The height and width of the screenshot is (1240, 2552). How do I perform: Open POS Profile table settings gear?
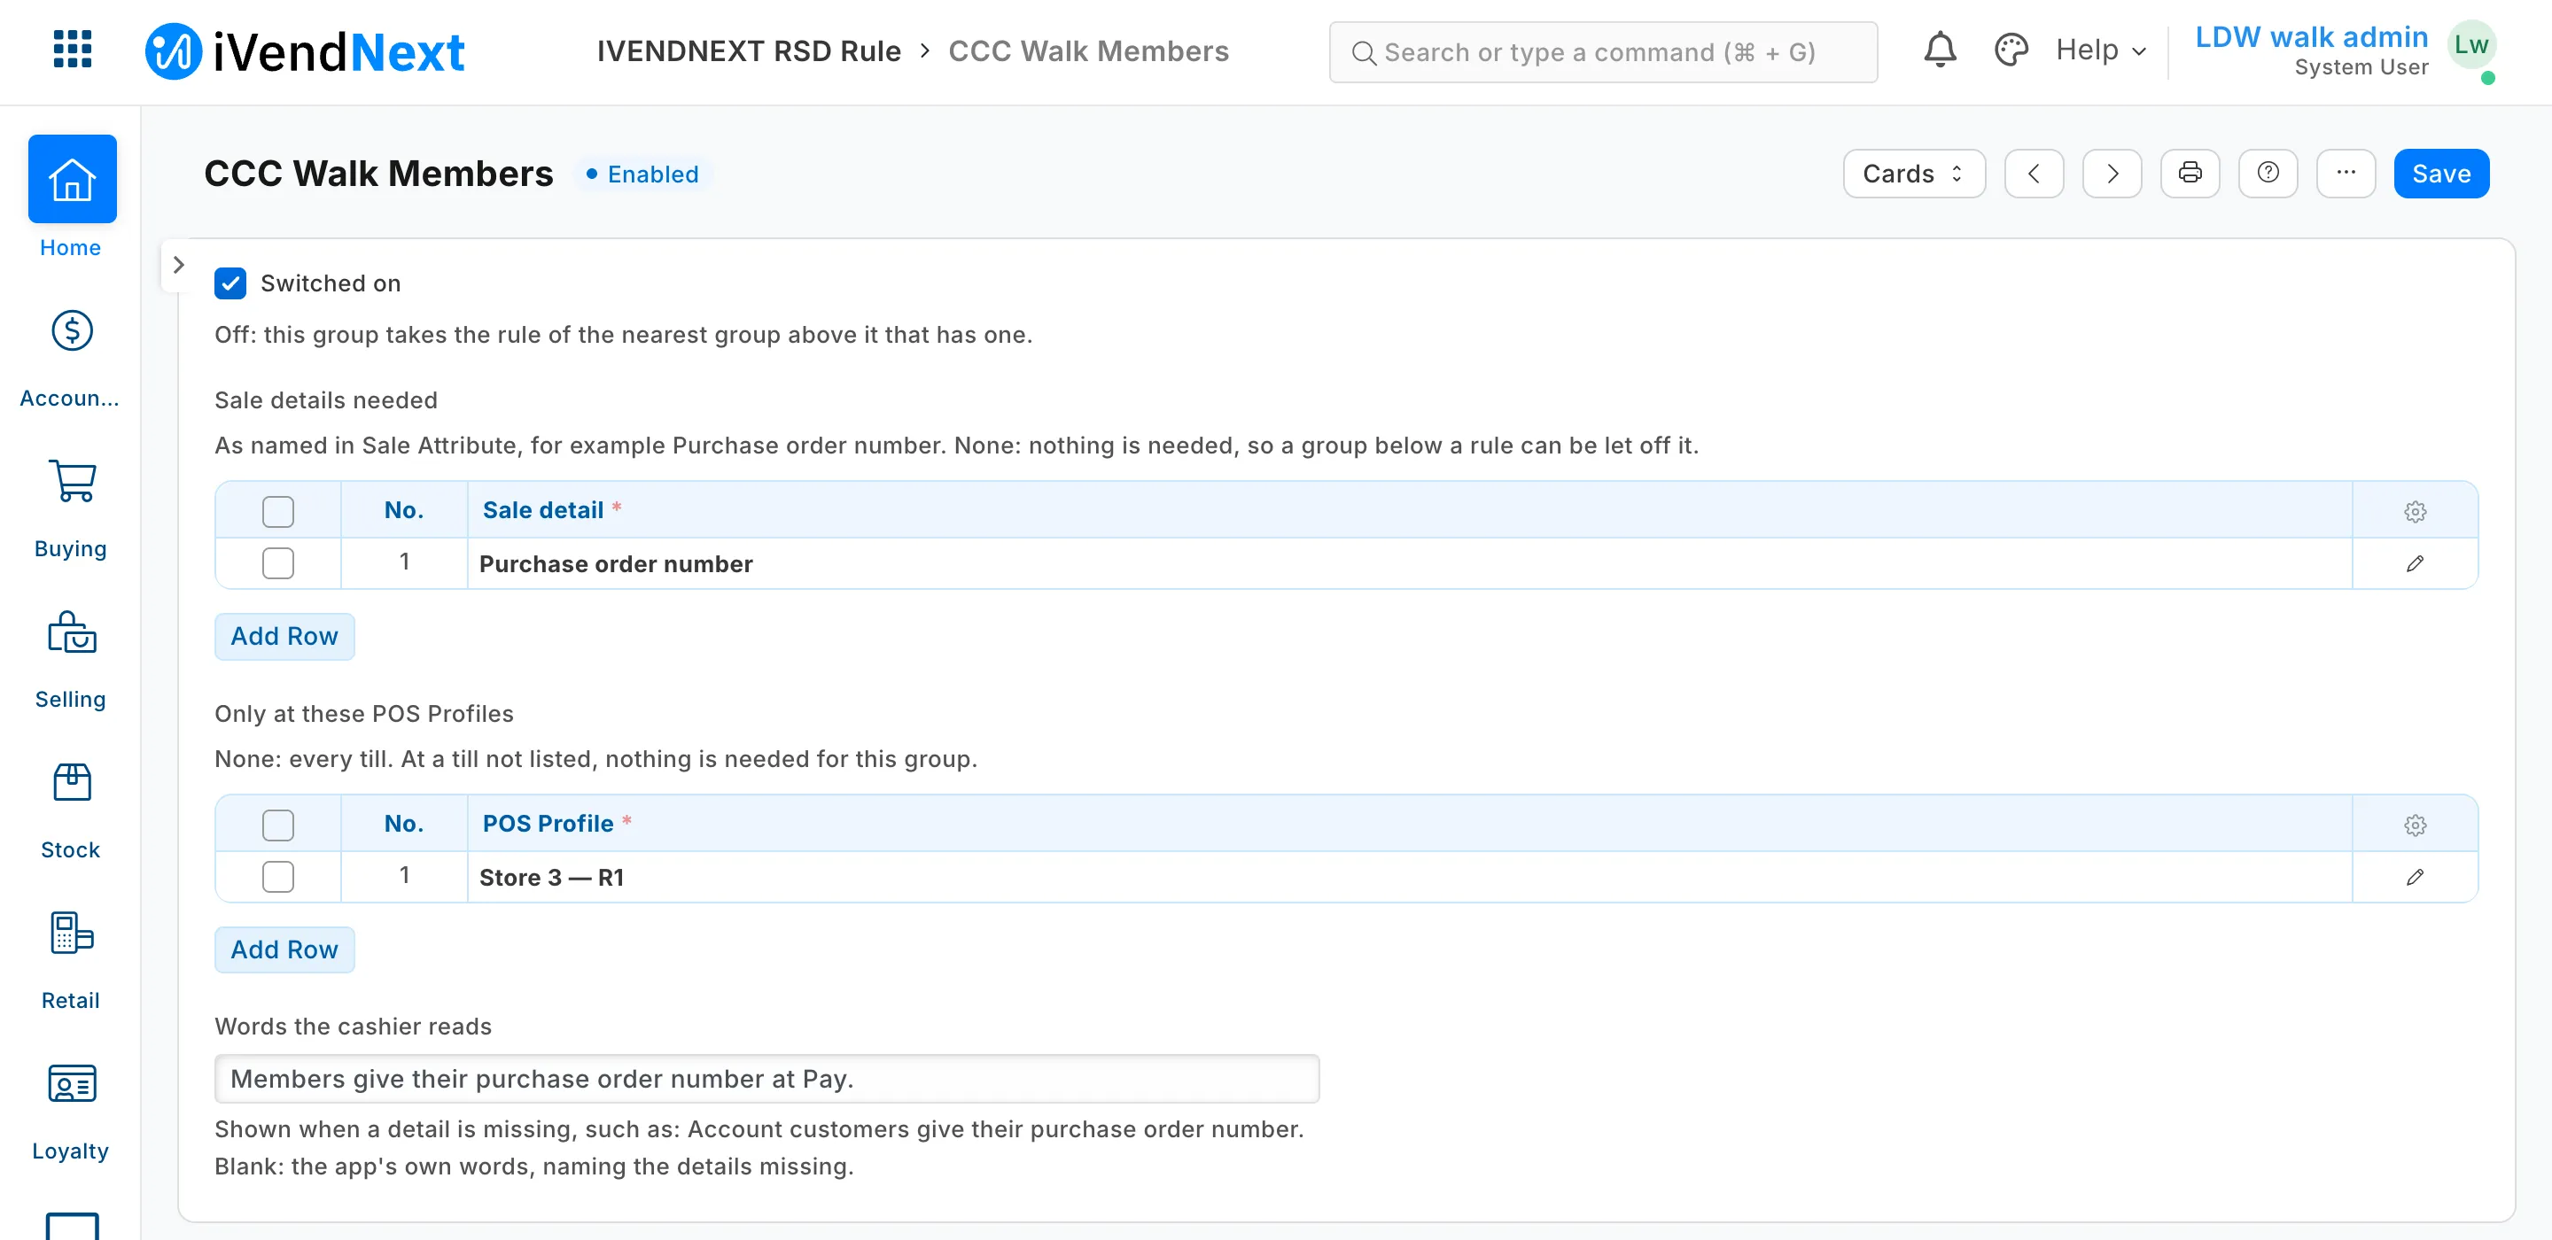(x=2415, y=824)
